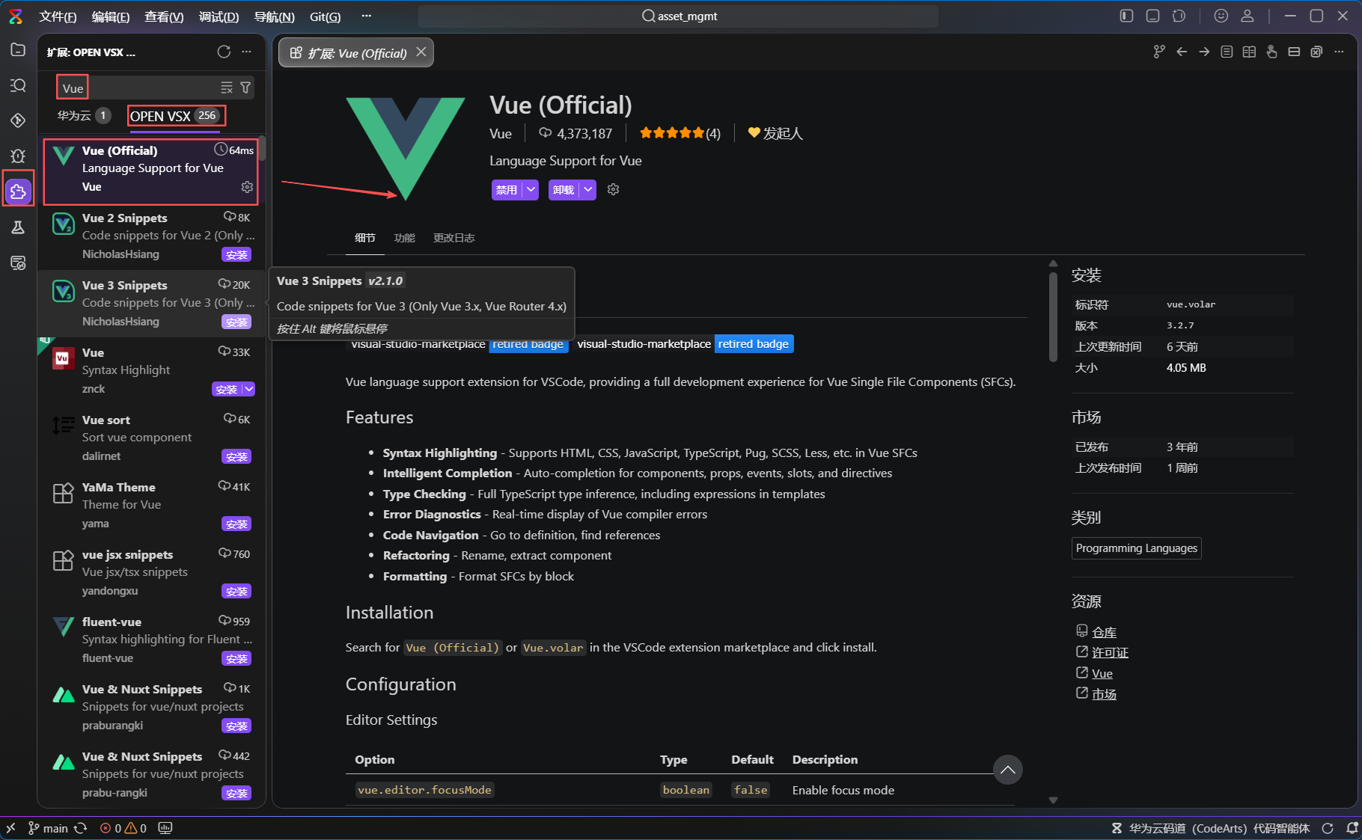Expand install dropdown for znck Vue extension

click(x=248, y=389)
